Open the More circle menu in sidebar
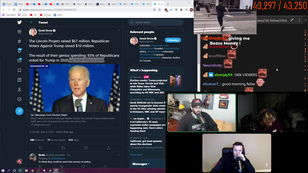 click(x=19, y=99)
